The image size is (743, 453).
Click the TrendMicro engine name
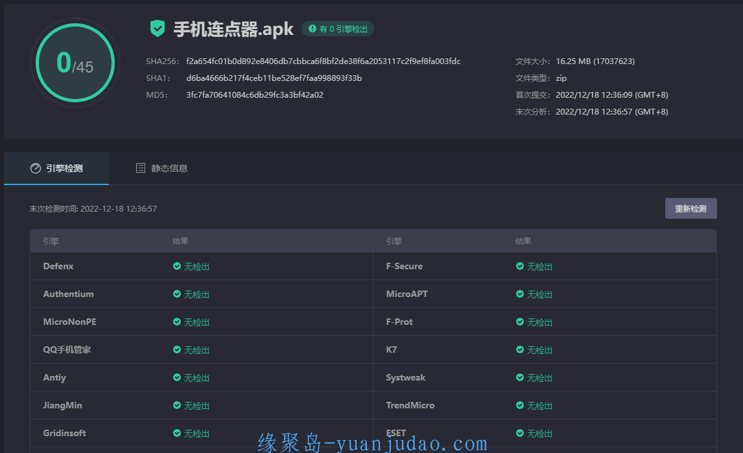pos(410,406)
